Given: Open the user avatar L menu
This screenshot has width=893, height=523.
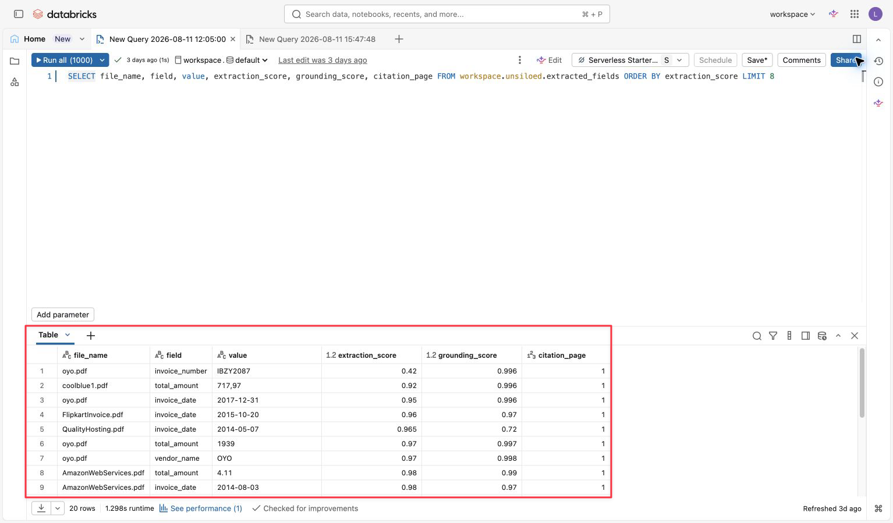Looking at the screenshot, I should pyautogui.click(x=876, y=14).
